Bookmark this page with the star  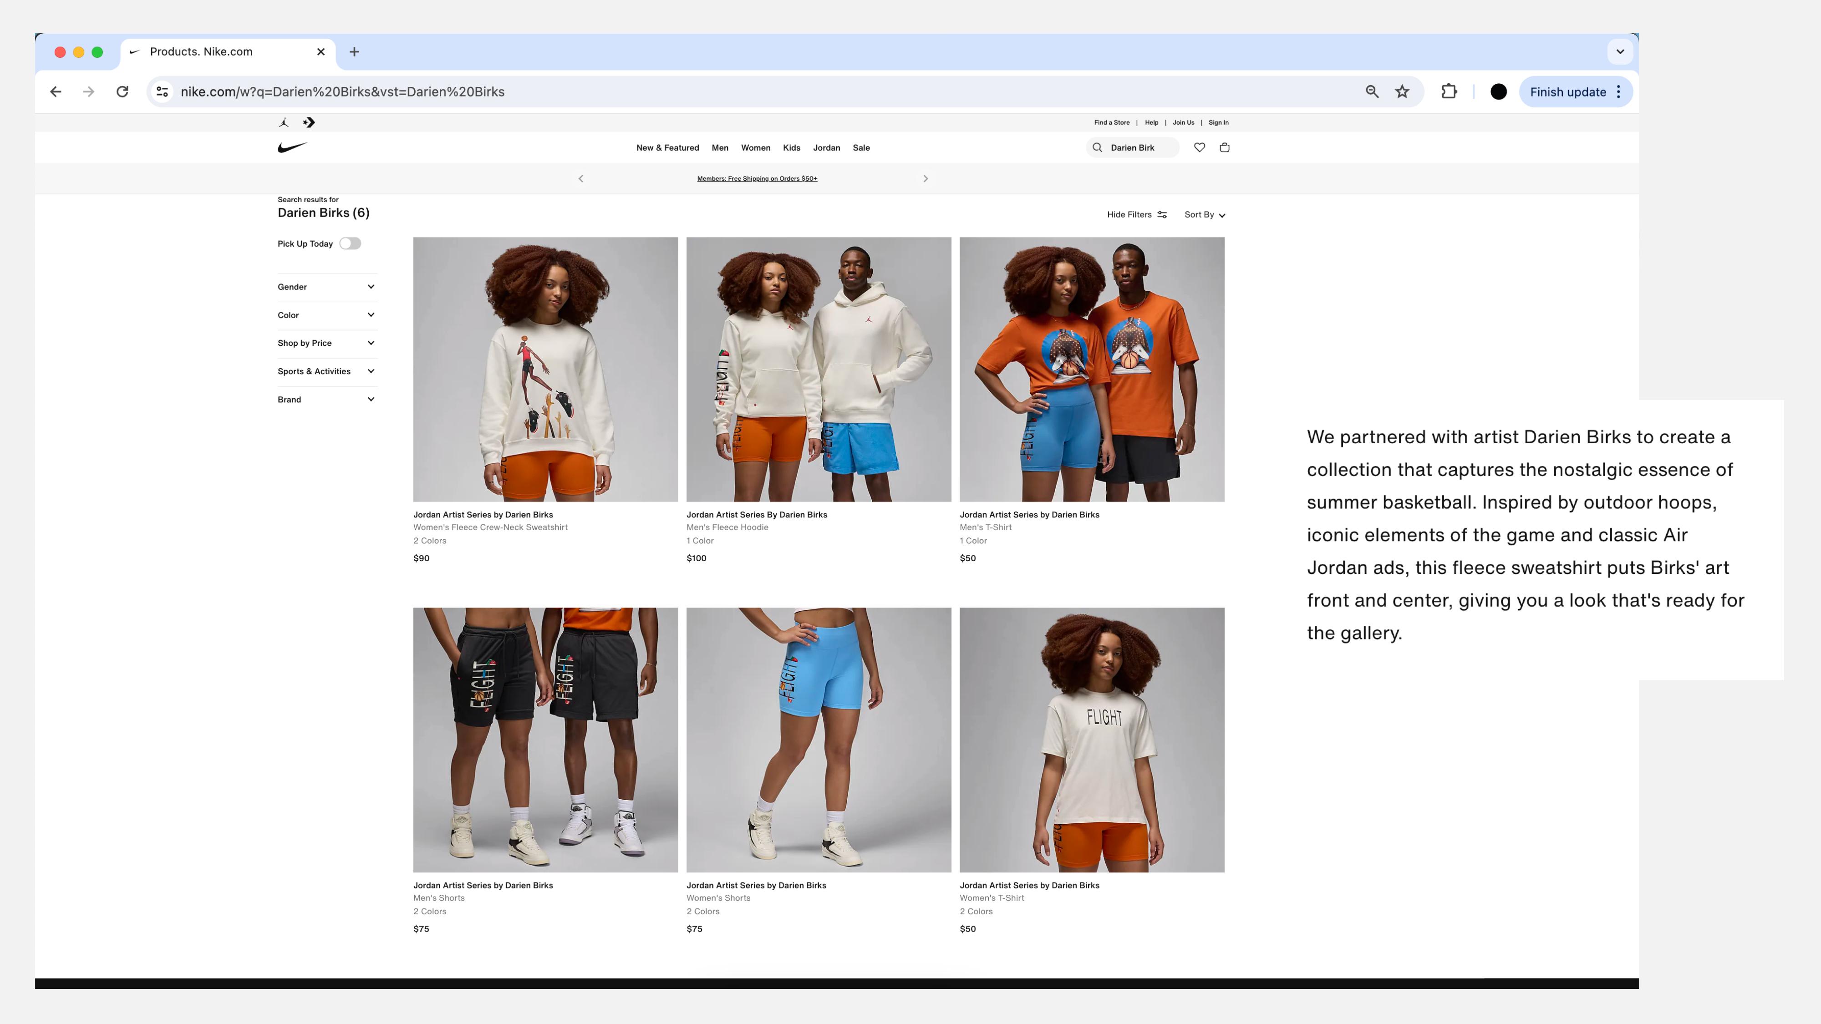(1402, 91)
